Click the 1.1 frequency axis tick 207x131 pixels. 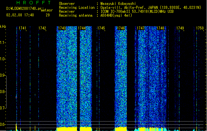coord(3,43)
